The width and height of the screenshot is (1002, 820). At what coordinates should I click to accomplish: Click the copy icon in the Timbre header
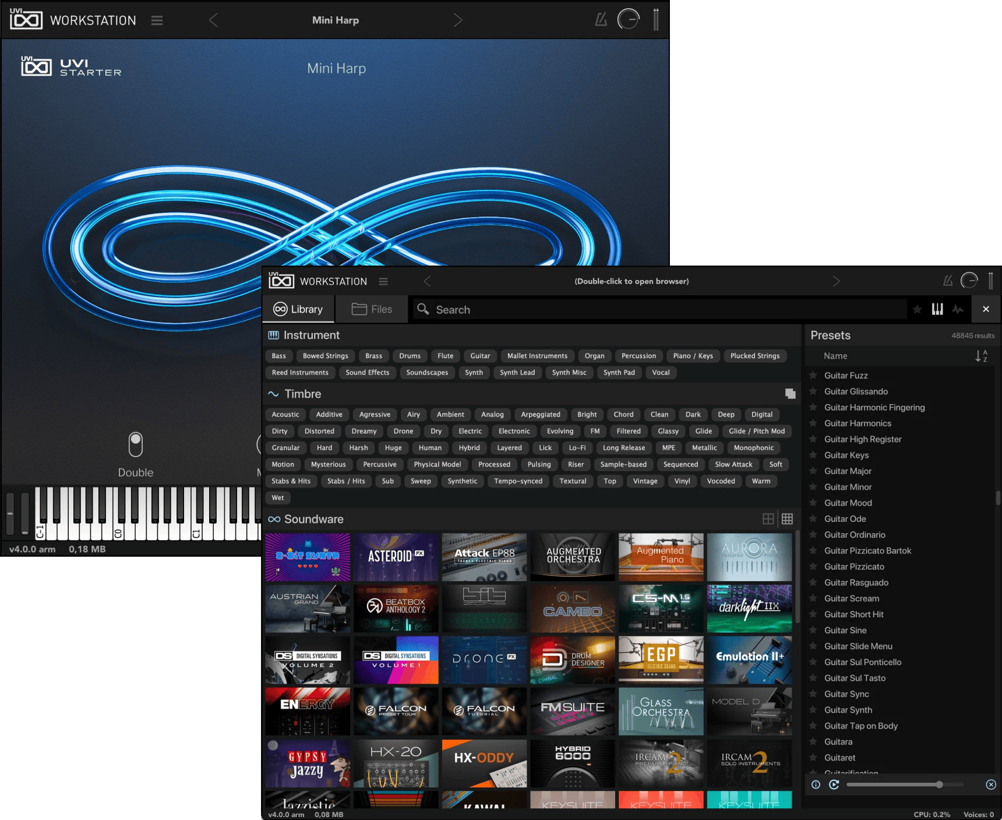[790, 394]
